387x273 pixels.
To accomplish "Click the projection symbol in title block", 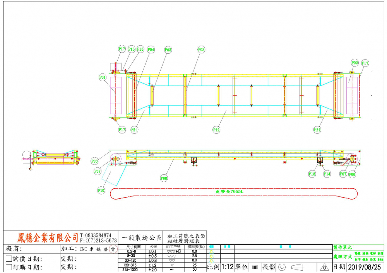I will pyautogui.click(x=282, y=267).
